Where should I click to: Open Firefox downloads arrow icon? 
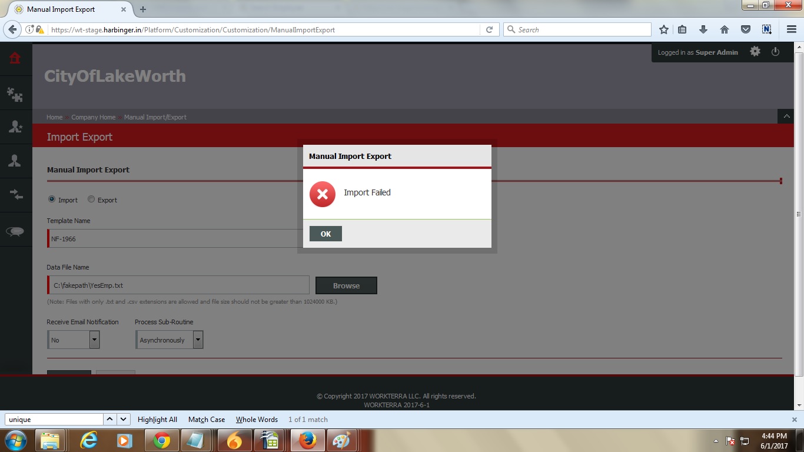(703, 29)
